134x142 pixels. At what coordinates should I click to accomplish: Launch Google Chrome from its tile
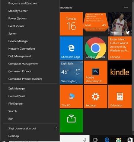tap(96, 48)
